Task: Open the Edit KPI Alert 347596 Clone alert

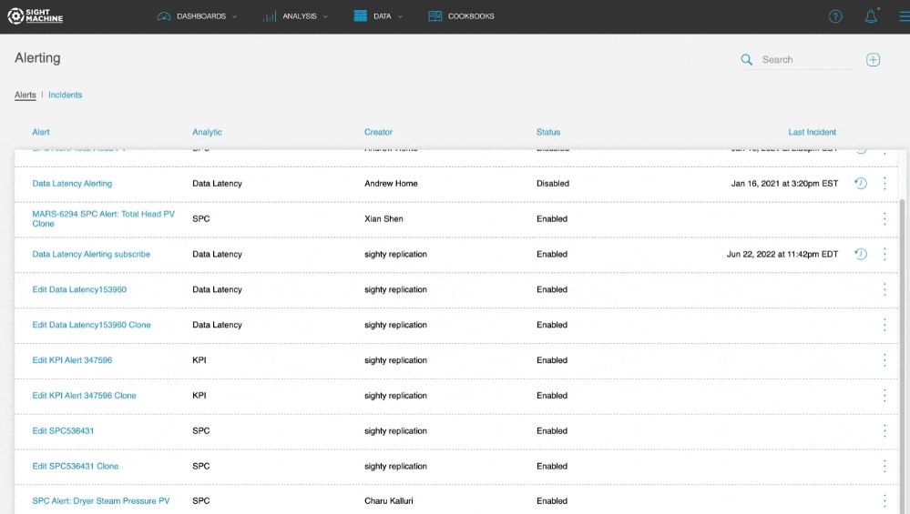Action: (x=84, y=395)
